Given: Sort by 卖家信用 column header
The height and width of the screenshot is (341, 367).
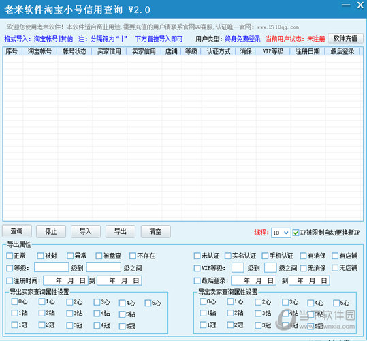Looking at the screenshot, I should [x=144, y=51].
